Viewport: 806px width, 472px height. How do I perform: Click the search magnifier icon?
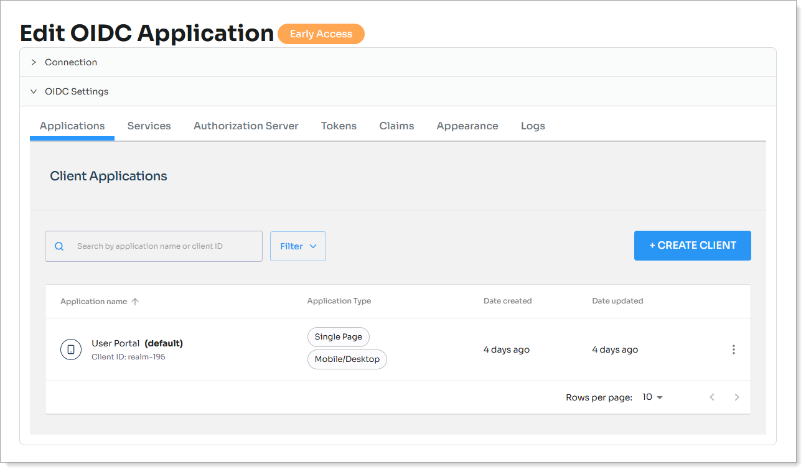coord(59,246)
